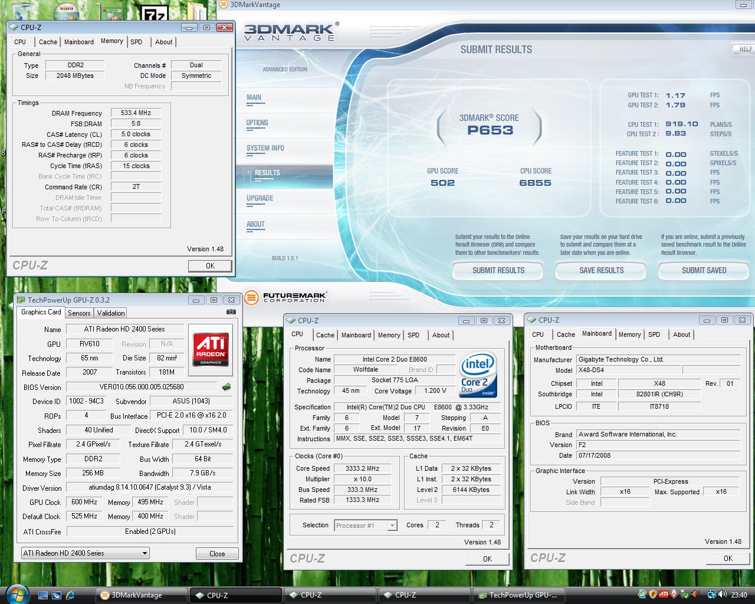Open the 7z archive desktop icon
The width and height of the screenshot is (755, 604).
(x=156, y=12)
